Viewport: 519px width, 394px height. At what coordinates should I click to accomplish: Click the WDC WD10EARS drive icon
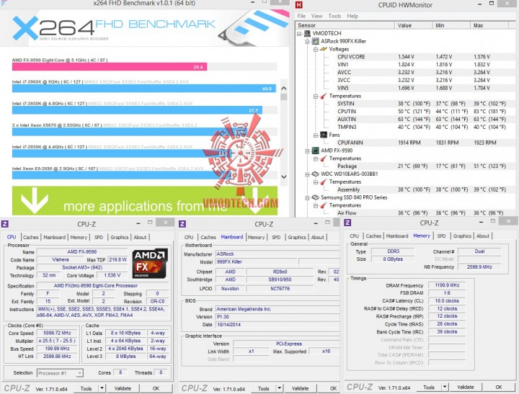click(316, 174)
